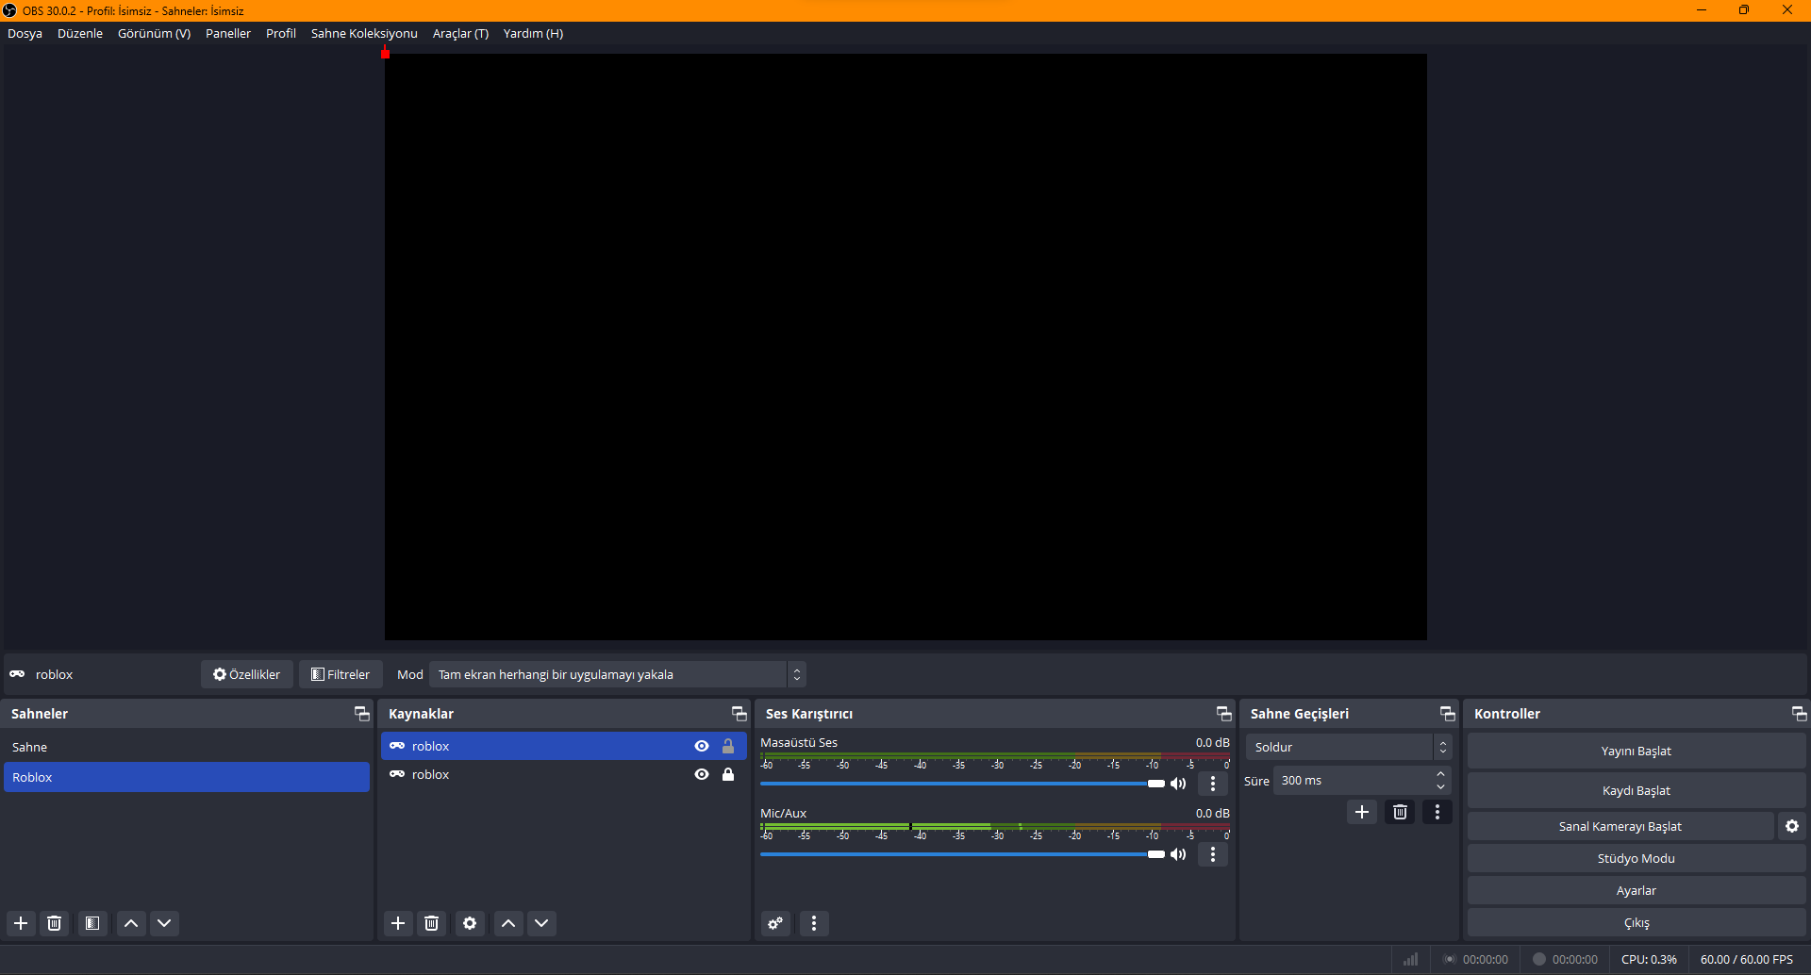1811x975 pixels.
Task: Add a new scene in Sahneler panel
Action: [x=21, y=923]
